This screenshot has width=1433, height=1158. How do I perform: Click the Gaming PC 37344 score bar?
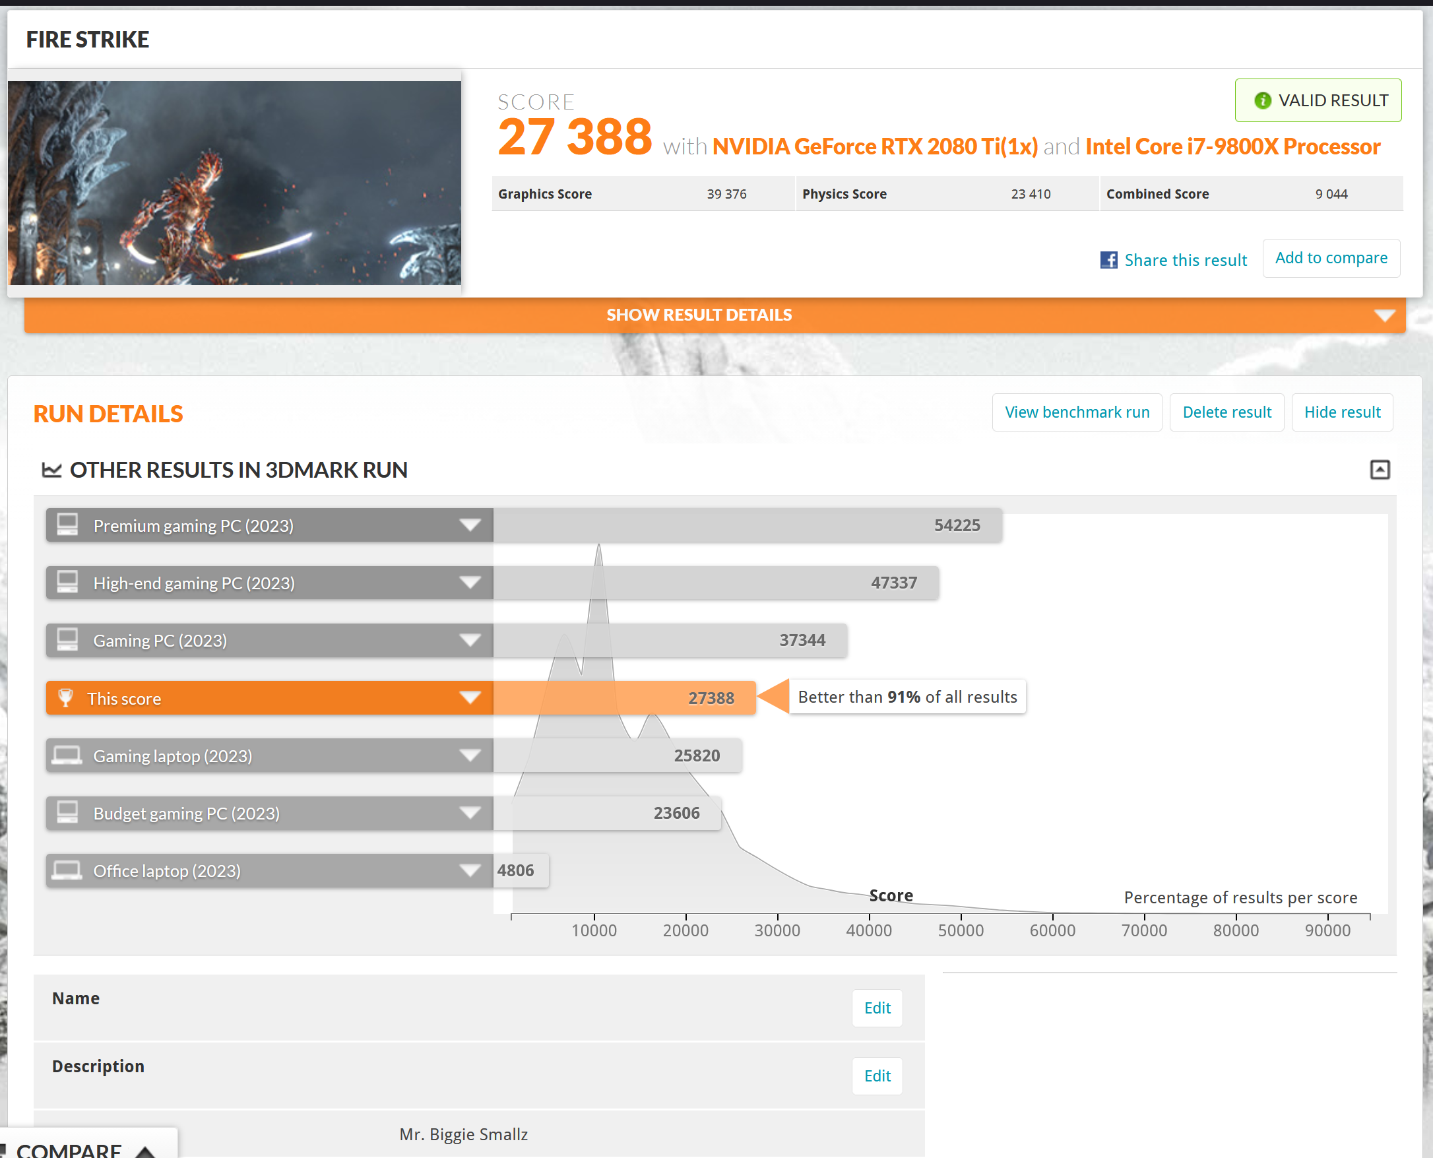coord(670,641)
